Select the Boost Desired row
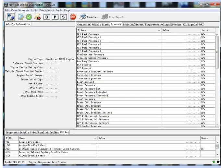The image size is (221, 168). tap(146, 82)
